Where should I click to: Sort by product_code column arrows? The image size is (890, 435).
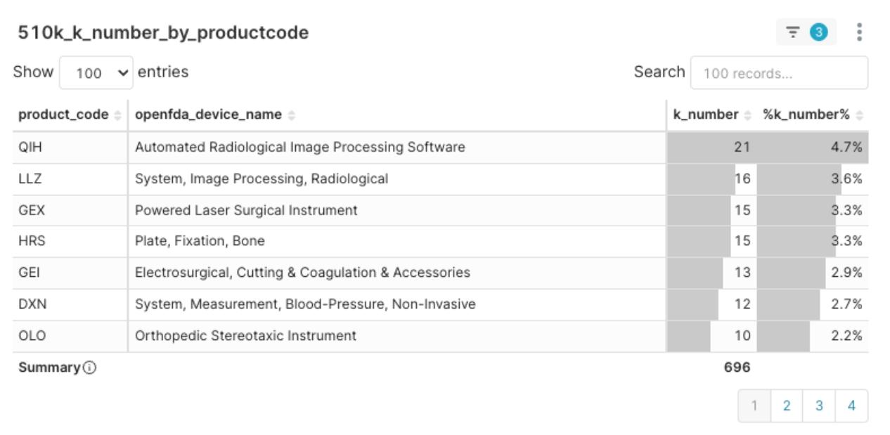click(117, 115)
